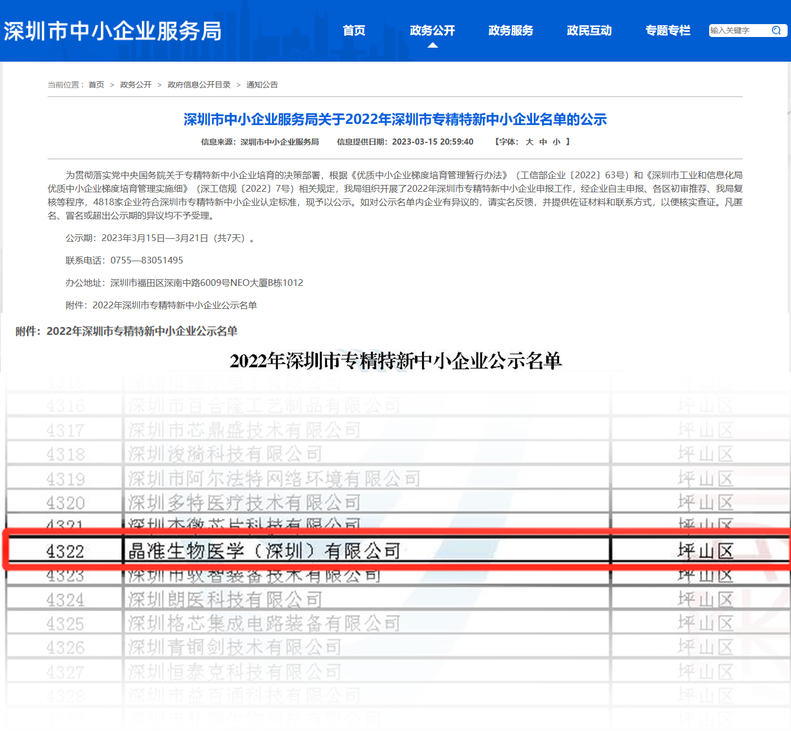Image resolution: width=791 pixels, height=731 pixels.
Task: Open attachment 2022年深圳市专精特新中小企业公示名单 link
Action: 175,305
